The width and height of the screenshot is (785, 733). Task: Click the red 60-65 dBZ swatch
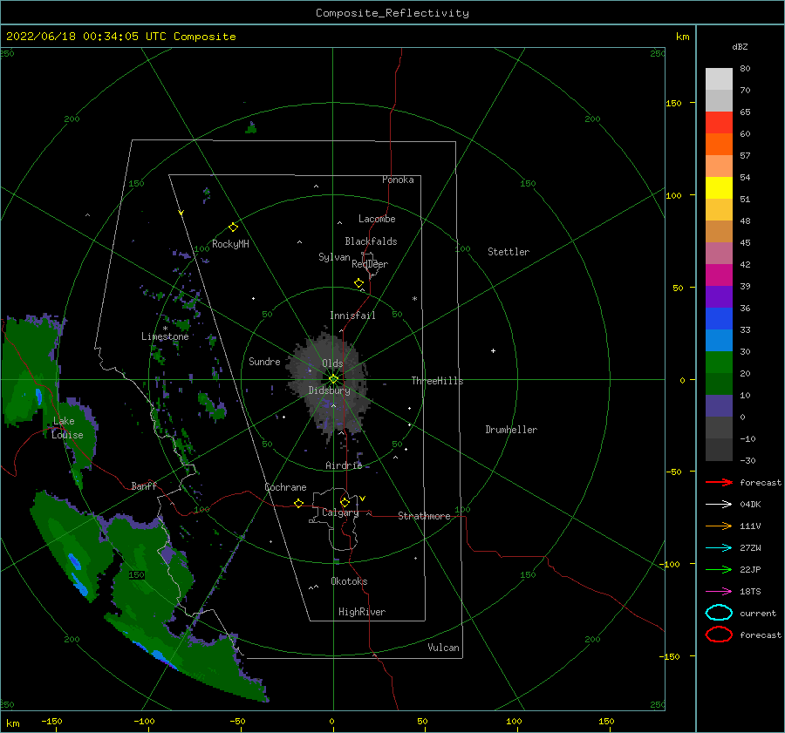coord(719,123)
